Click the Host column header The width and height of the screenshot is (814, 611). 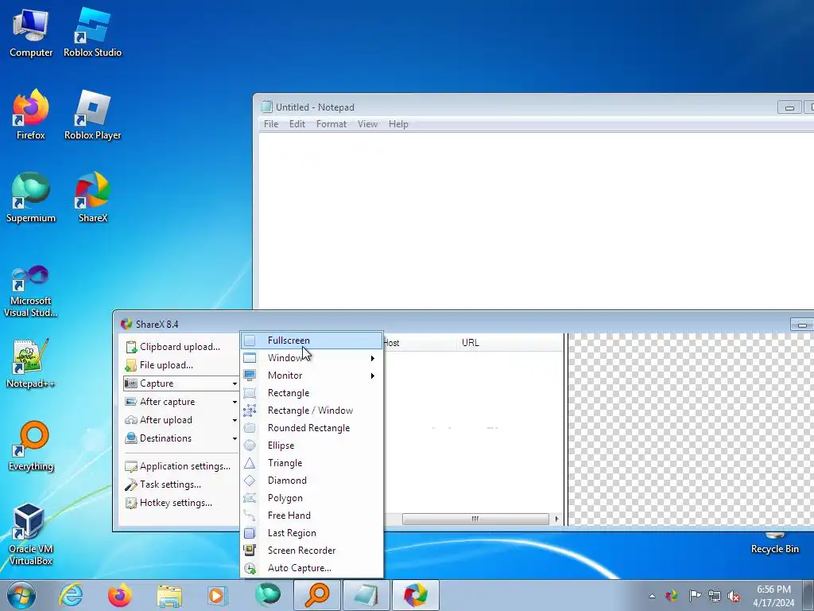(420, 343)
